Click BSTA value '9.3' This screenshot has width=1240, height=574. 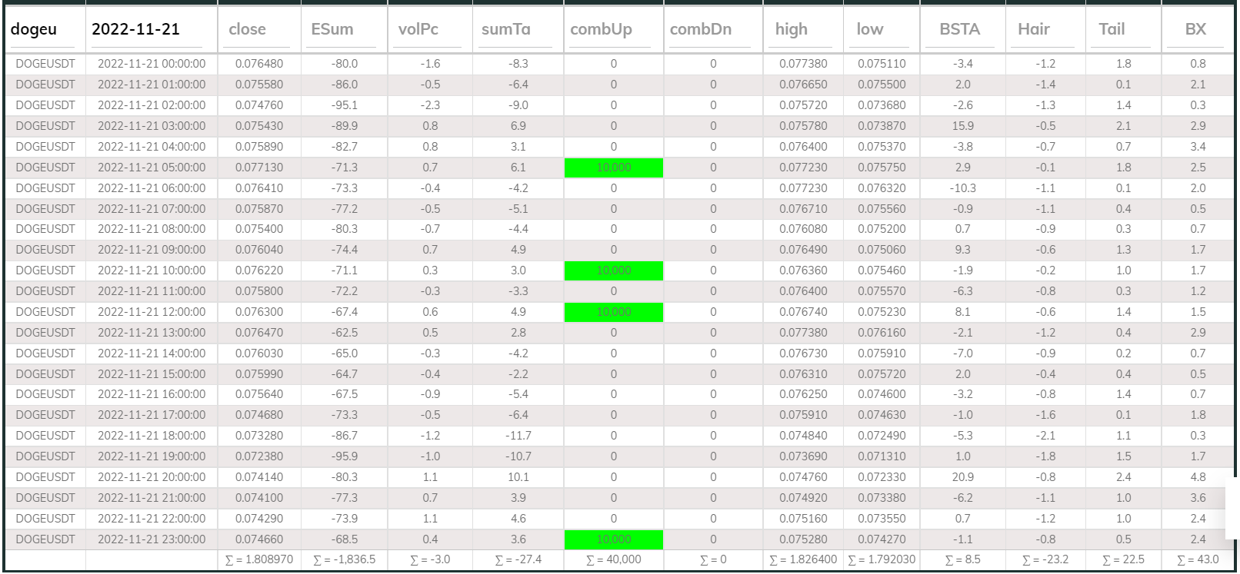click(x=963, y=250)
